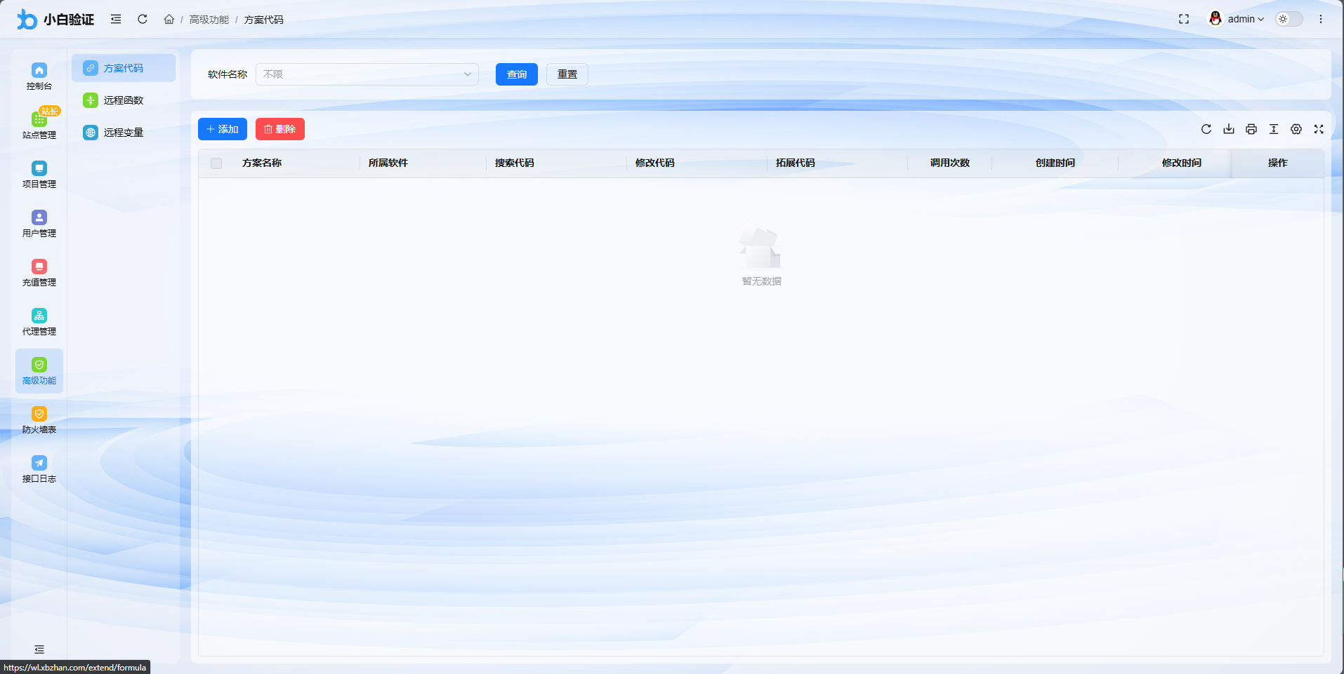Select 项目管理 in the left sidebar
This screenshot has width=1344, height=674.
(39, 174)
